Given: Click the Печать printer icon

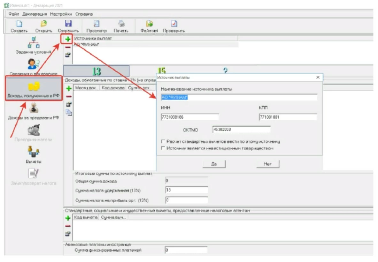Looking at the screenshot, I should (121, 24).
